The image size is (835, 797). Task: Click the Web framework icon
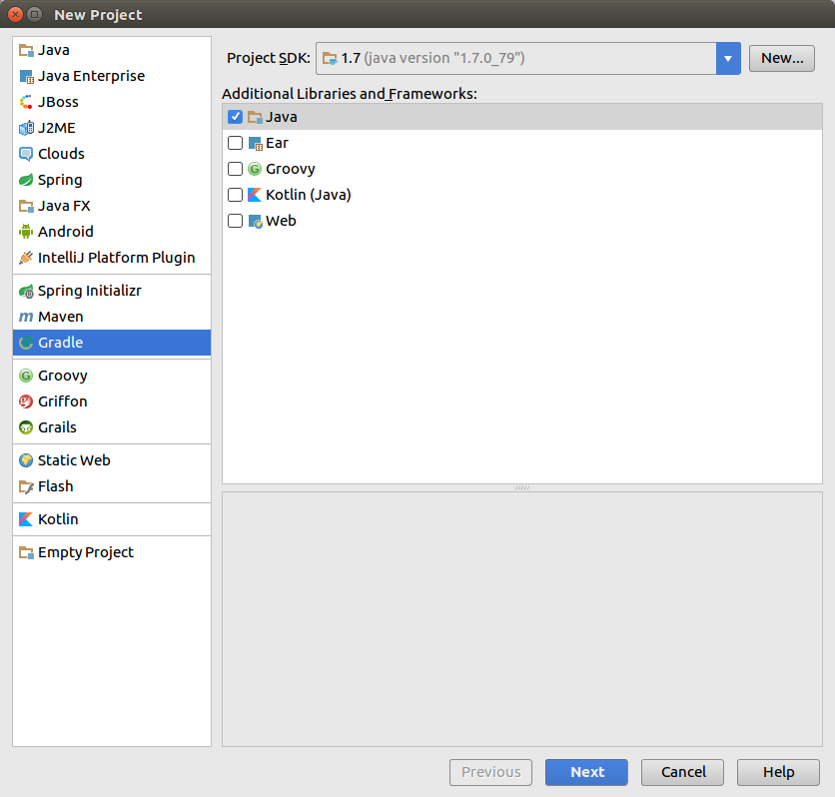pos(255,221)
